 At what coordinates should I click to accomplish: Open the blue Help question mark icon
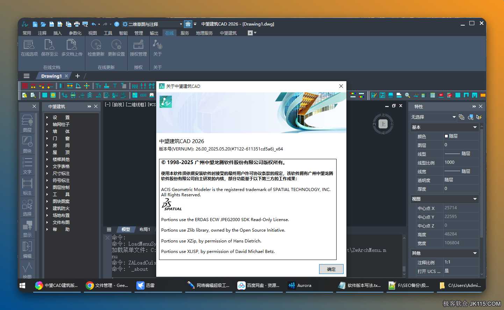coord(117,24)
